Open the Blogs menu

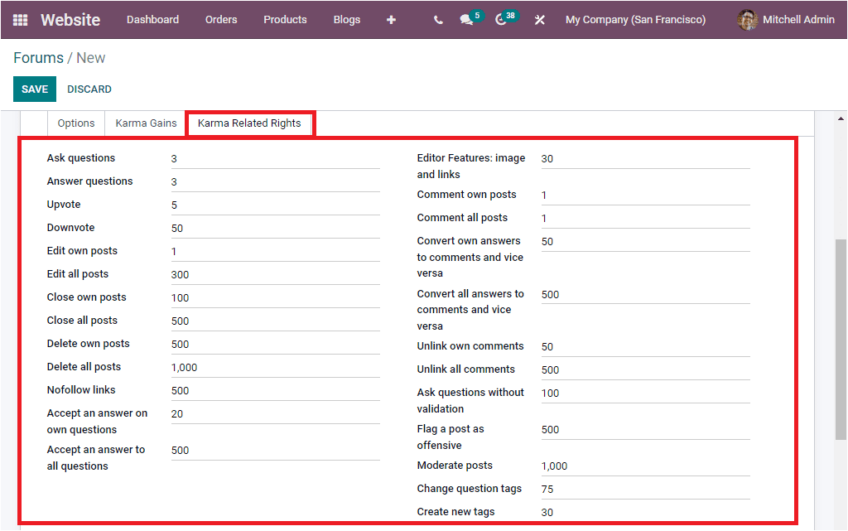pyautogui.click(x=346, y=19)
